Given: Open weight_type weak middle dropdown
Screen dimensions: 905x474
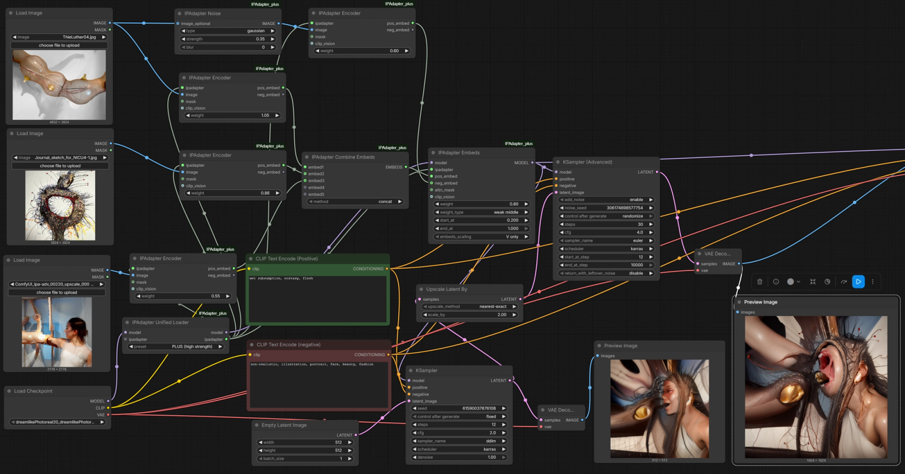Looking at the screenshot, I should (481, 213).
